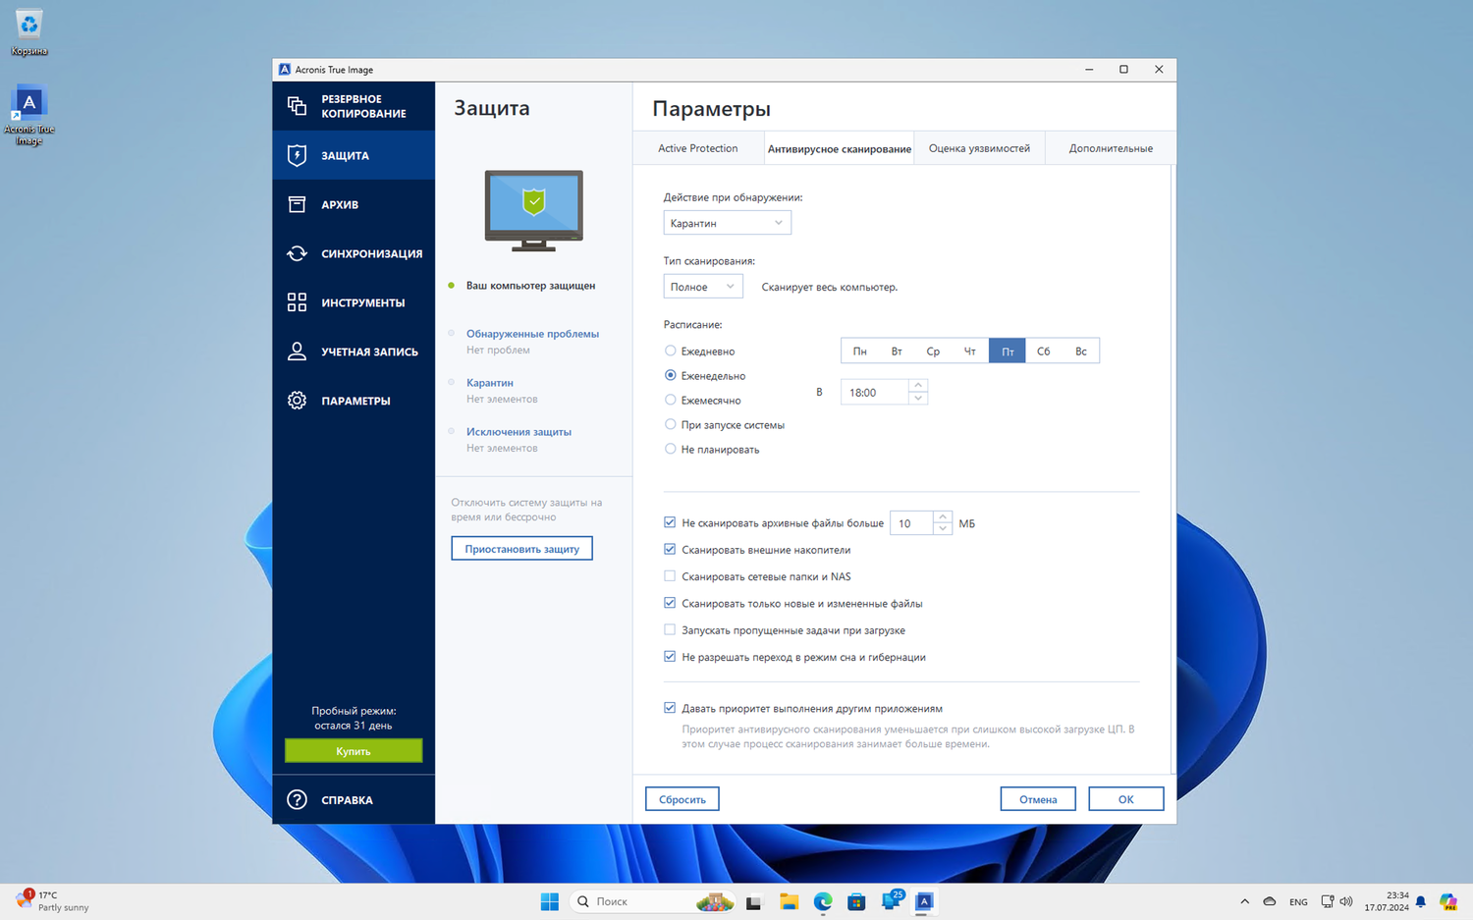
Task: Confirm settings with the OK button
Action: click(x=1126, y=799)
